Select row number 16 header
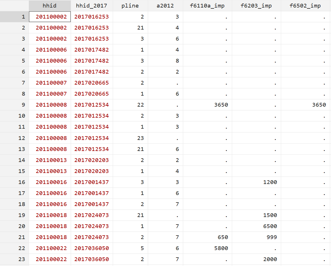331x266 pixels. 14,182
